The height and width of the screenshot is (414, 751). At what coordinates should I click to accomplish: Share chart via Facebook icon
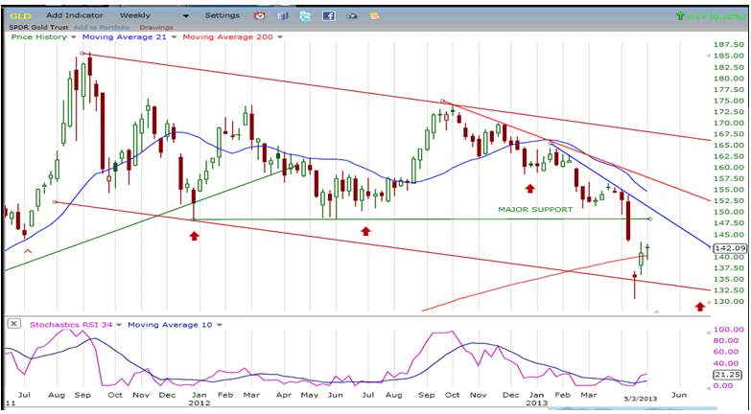[329, 15]
